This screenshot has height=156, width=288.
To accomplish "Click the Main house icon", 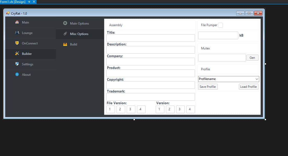I will (17, 22).
